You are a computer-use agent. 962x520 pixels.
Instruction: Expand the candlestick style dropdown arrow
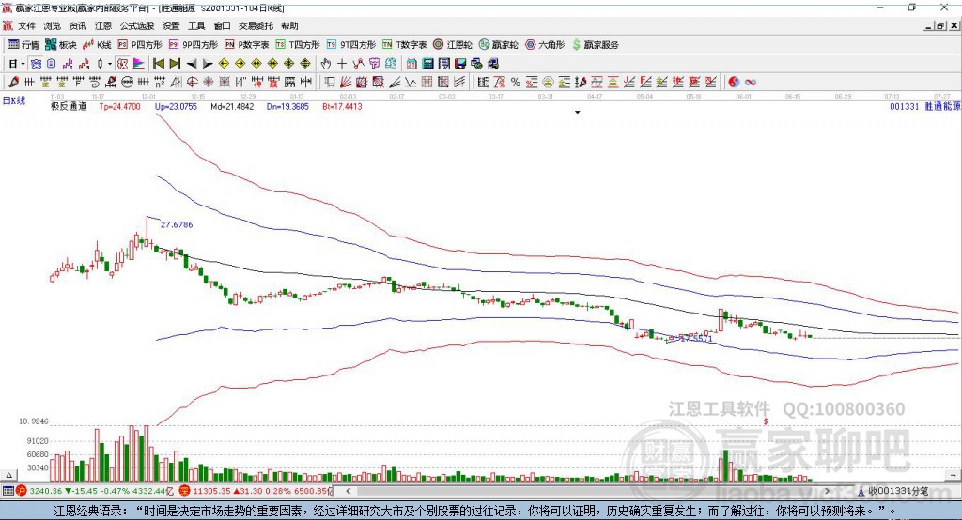pyautogui.click(x=110, y=63)
